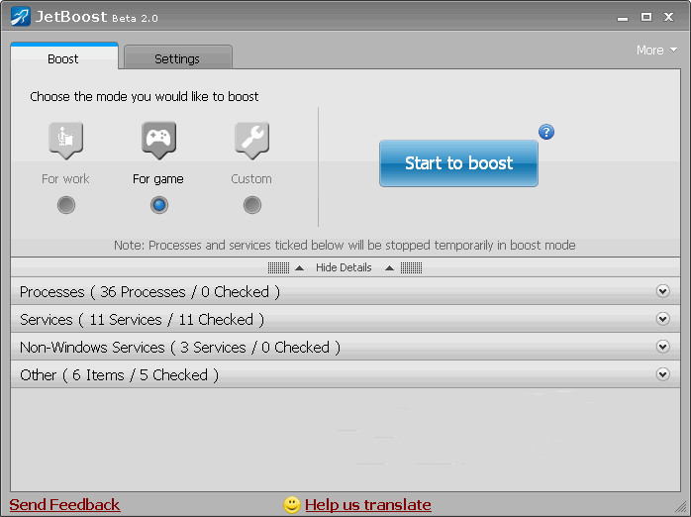Switch to the Boost tab

[64, 56]
